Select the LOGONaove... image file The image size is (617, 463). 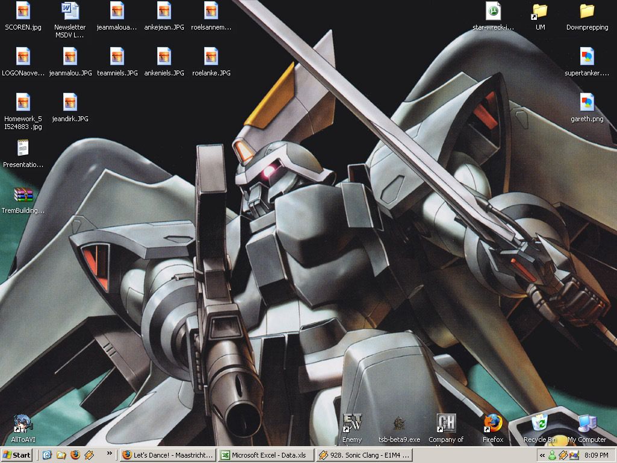pyautogui.click(x=23, y=61)
